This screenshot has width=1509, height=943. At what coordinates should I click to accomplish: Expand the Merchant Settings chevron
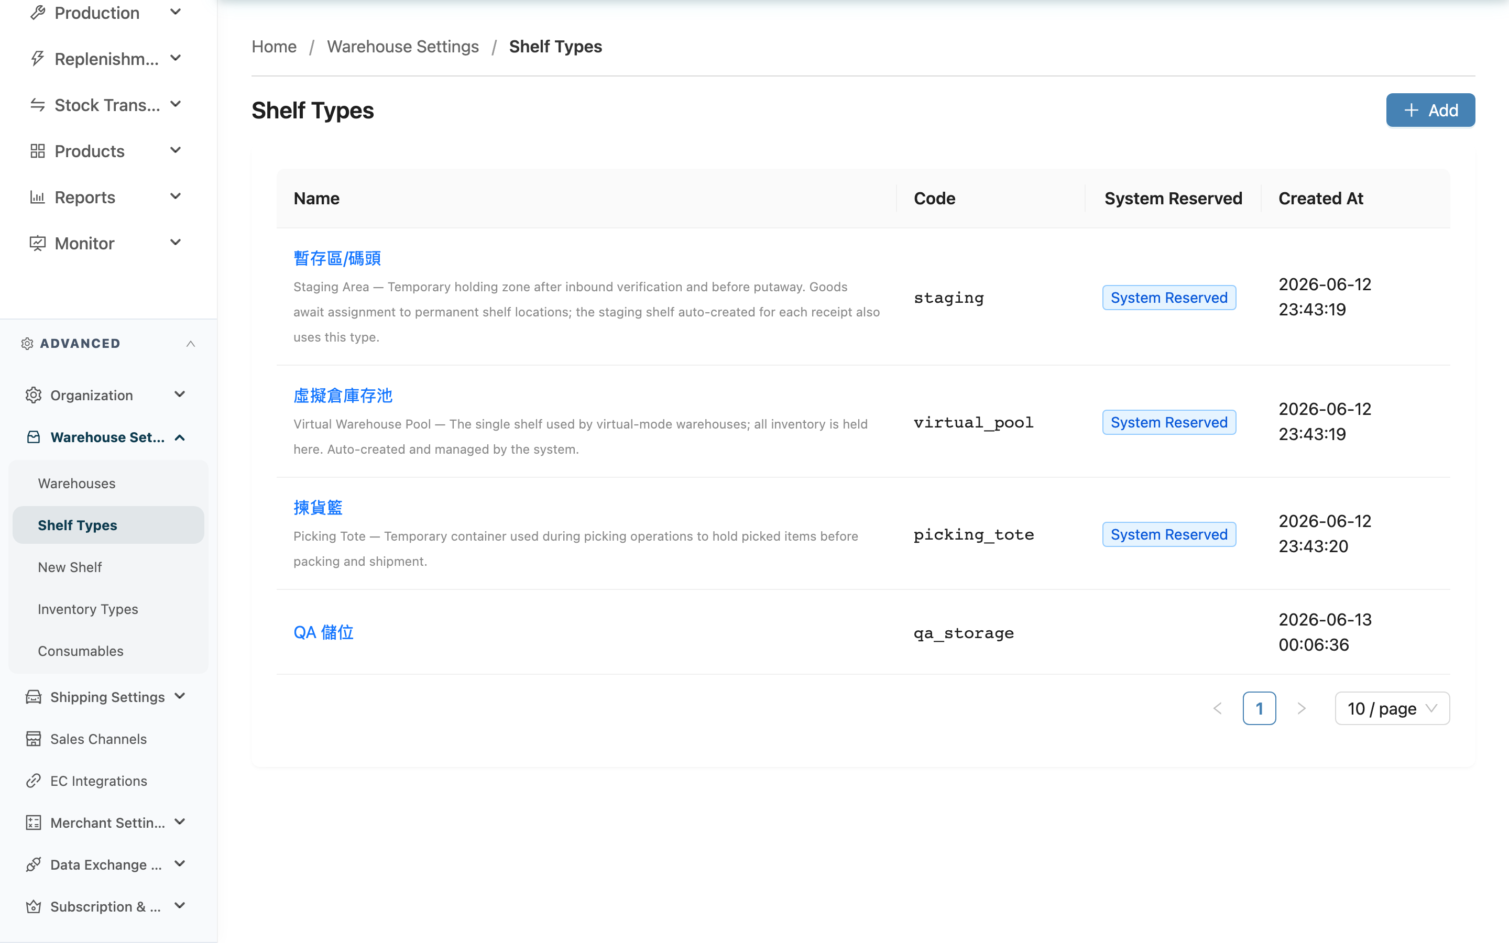(180, 822)
